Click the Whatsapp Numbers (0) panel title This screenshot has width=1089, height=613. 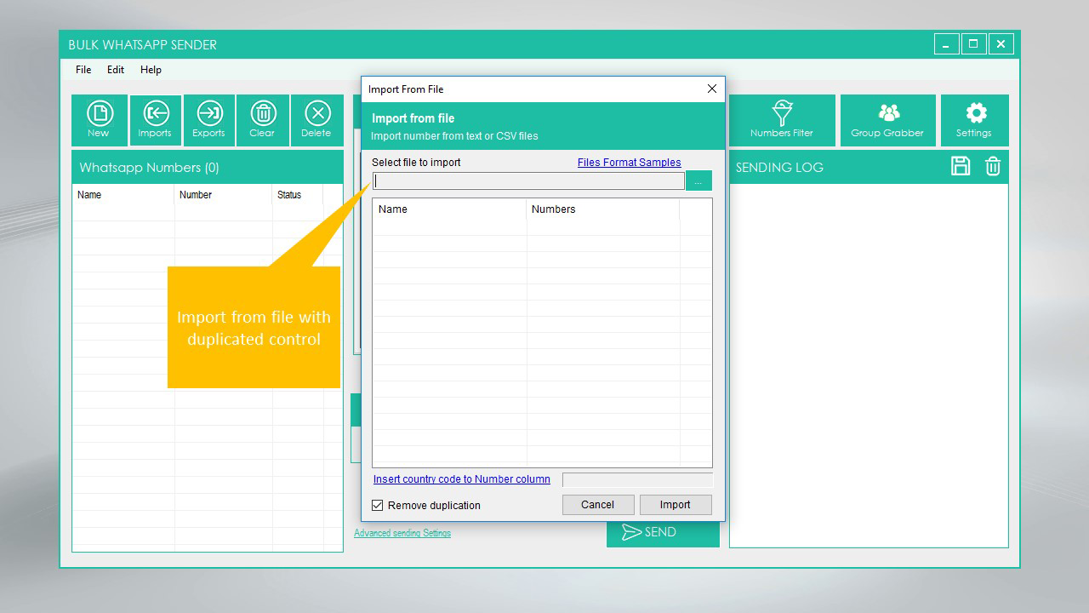point(149,168)
